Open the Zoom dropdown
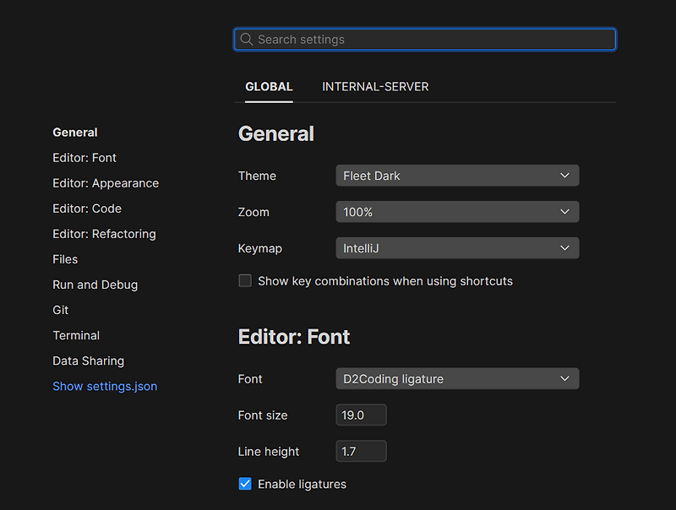The image size is (676, 510). click(x=457, y=212)
